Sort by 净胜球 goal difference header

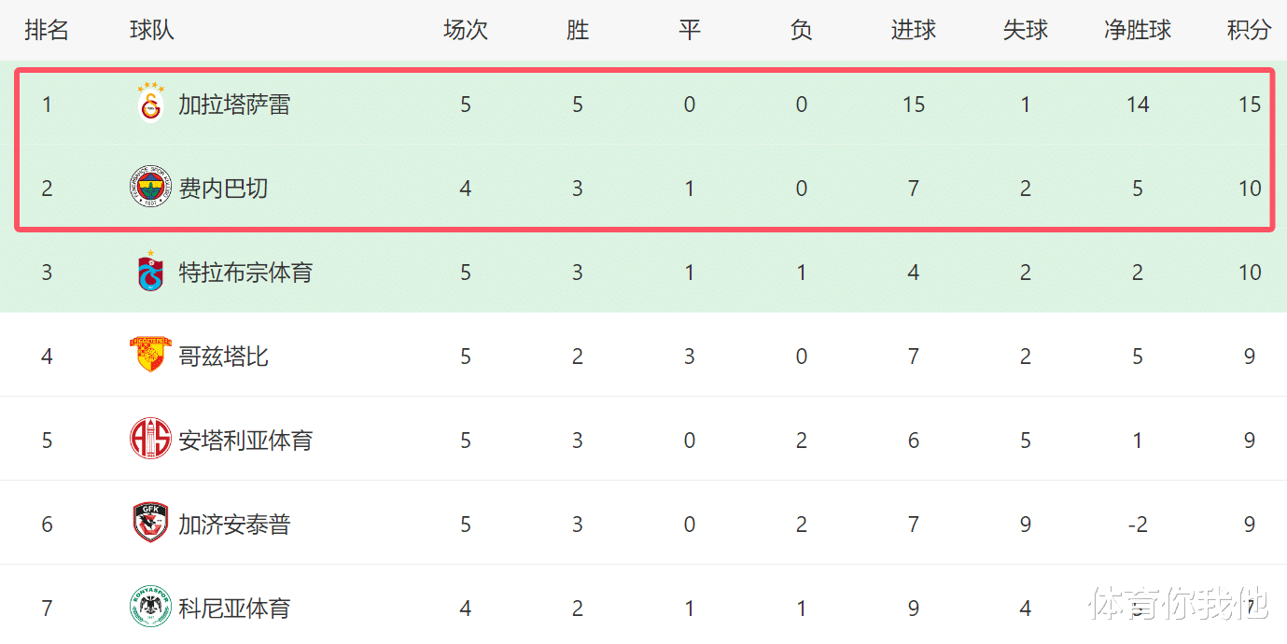pos(1137,30)
